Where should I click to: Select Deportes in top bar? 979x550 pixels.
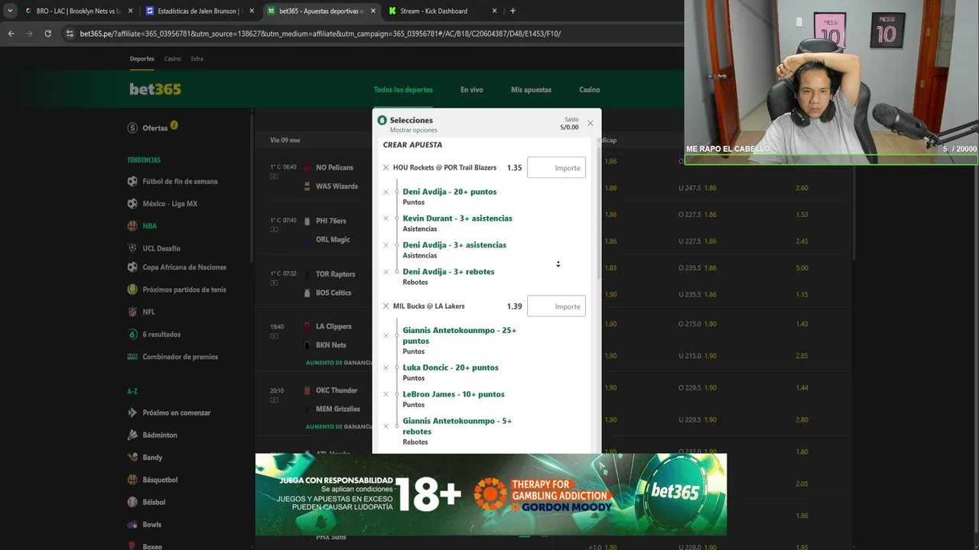(x=141, y=59)
